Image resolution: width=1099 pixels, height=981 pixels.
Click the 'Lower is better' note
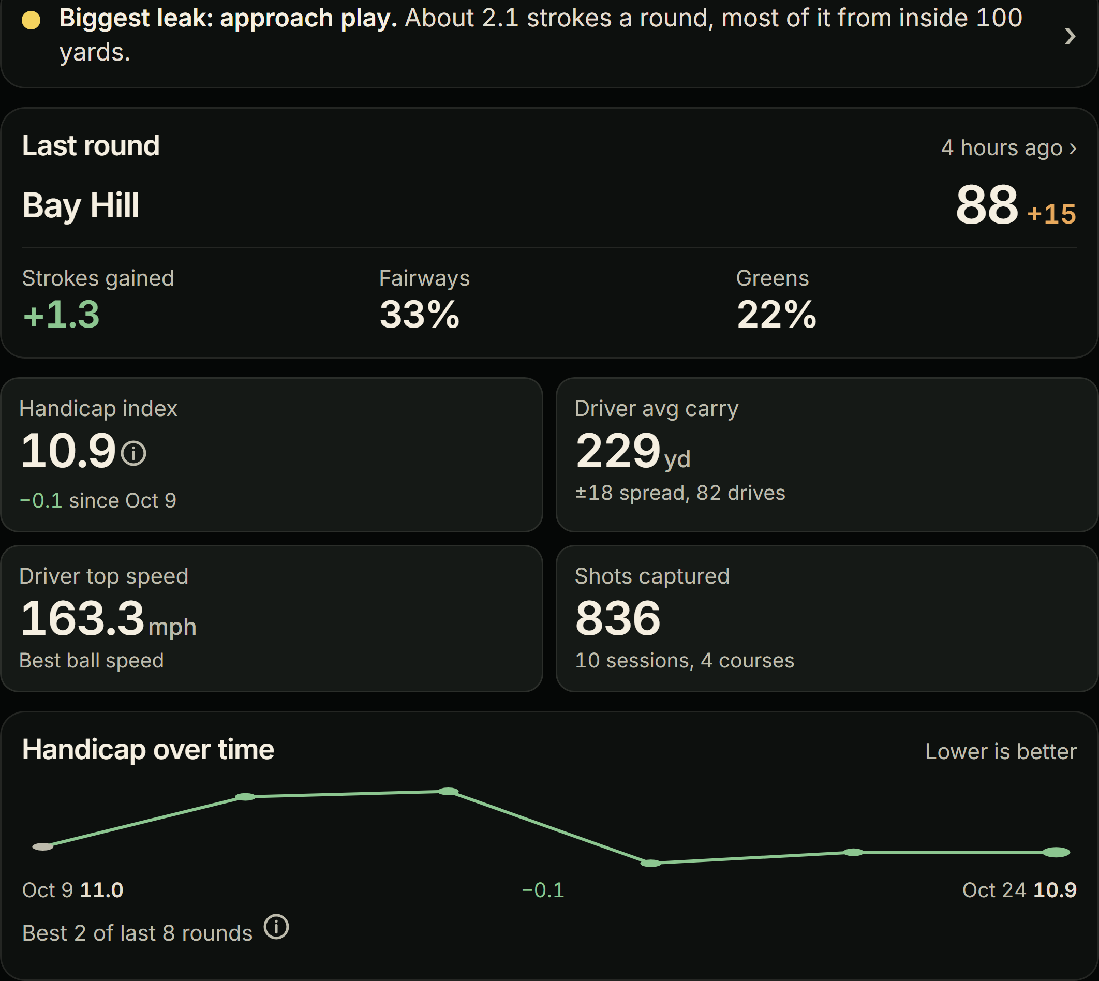coord(1001,751)
